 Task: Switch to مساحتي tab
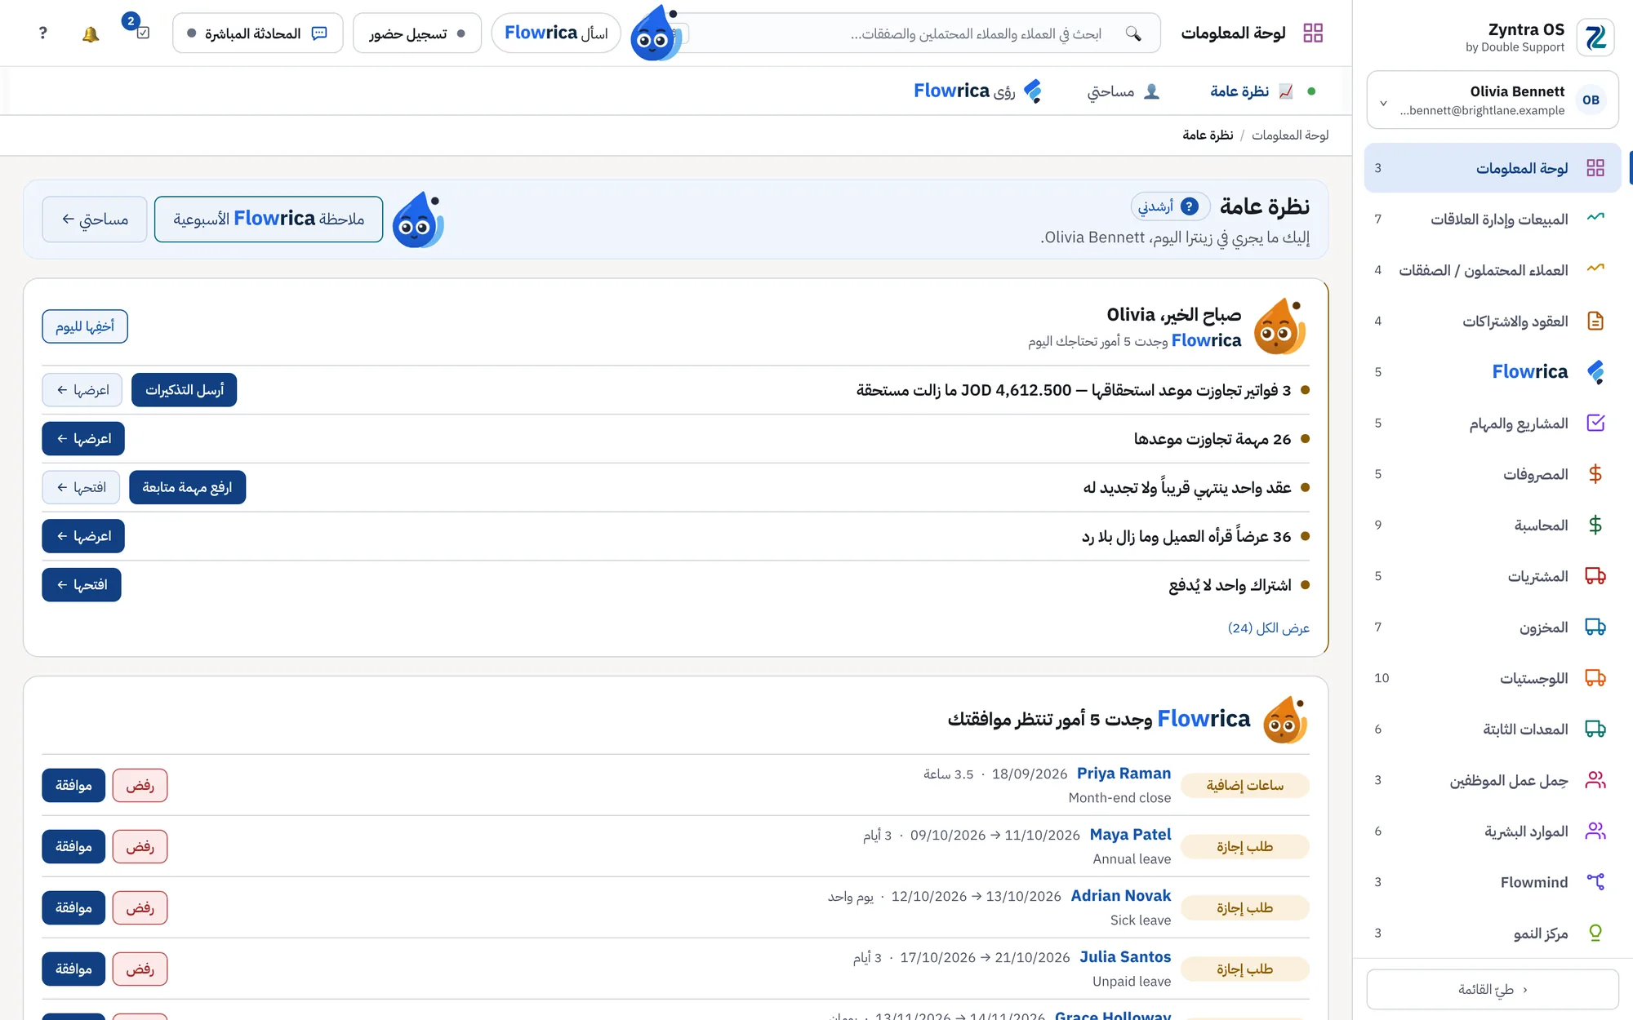coord(1123,91)
